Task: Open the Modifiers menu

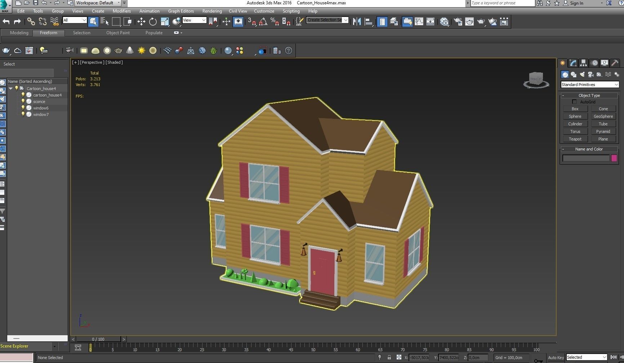Action: tap(122, 11)
